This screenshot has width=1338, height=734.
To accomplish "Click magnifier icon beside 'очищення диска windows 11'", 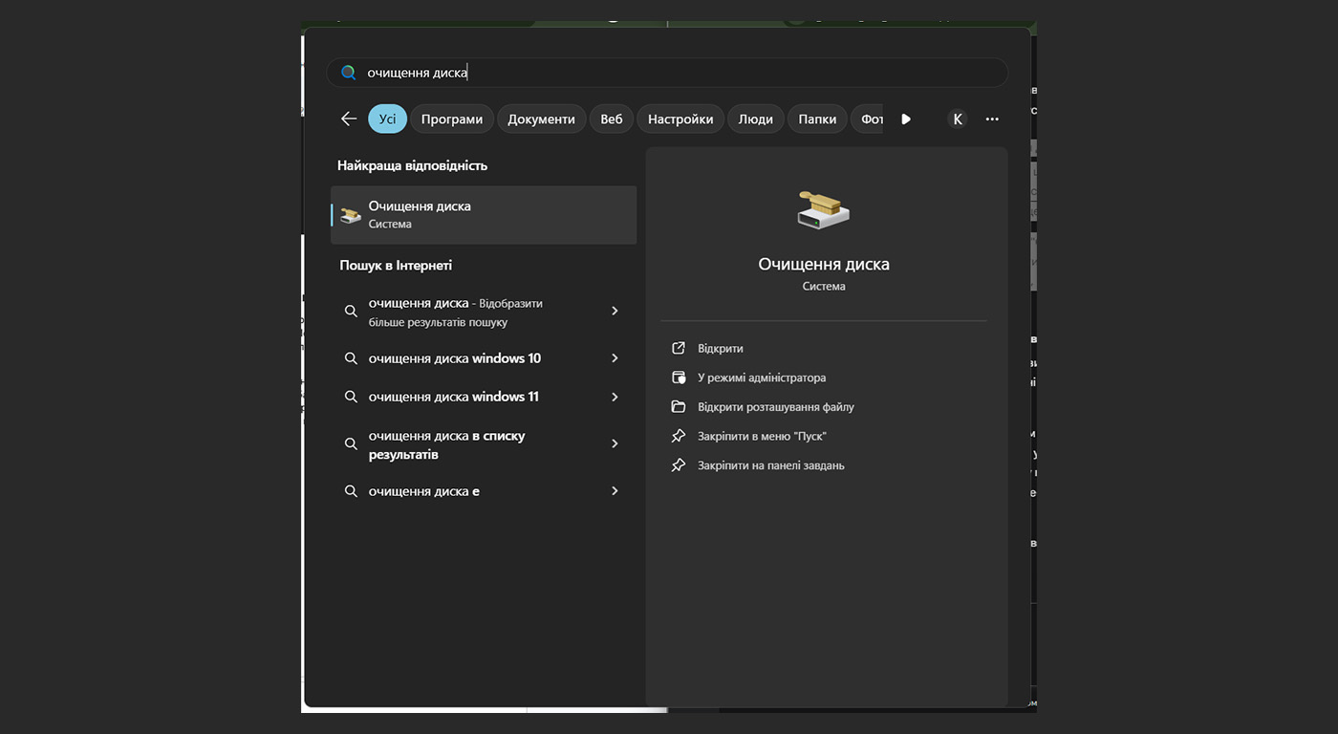I will pos(351,397).
